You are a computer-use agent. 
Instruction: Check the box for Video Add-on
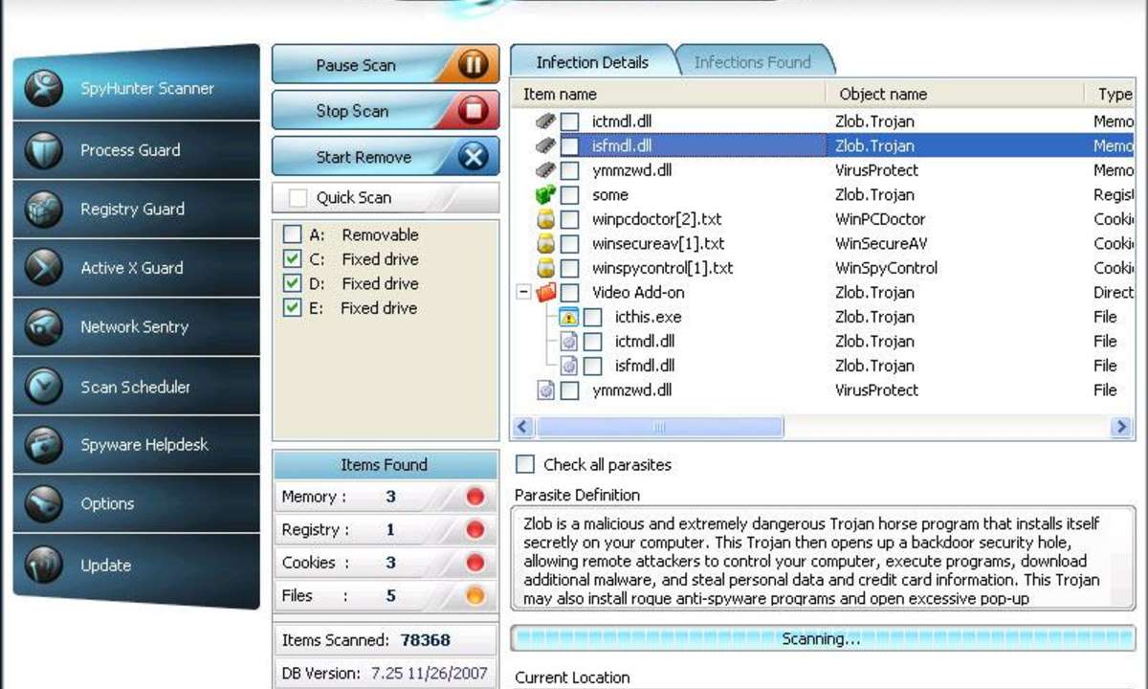(x=570, y=293)
